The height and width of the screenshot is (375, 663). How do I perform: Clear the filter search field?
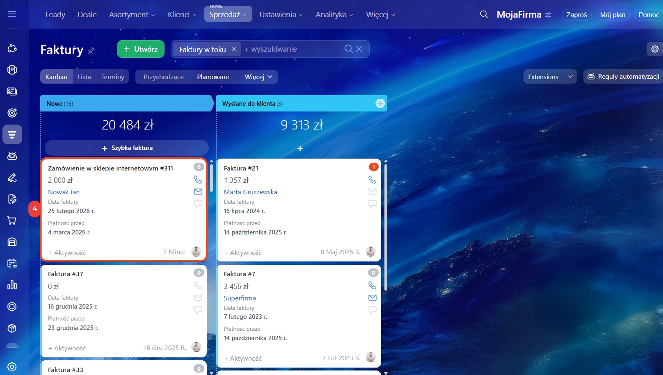(359, 49)
